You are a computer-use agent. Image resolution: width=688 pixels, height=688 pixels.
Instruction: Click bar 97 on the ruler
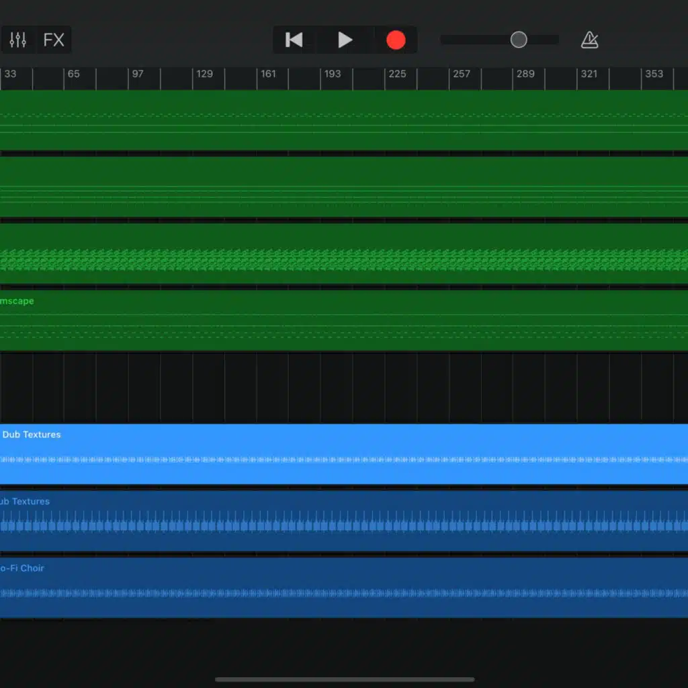tap(137, 75)
